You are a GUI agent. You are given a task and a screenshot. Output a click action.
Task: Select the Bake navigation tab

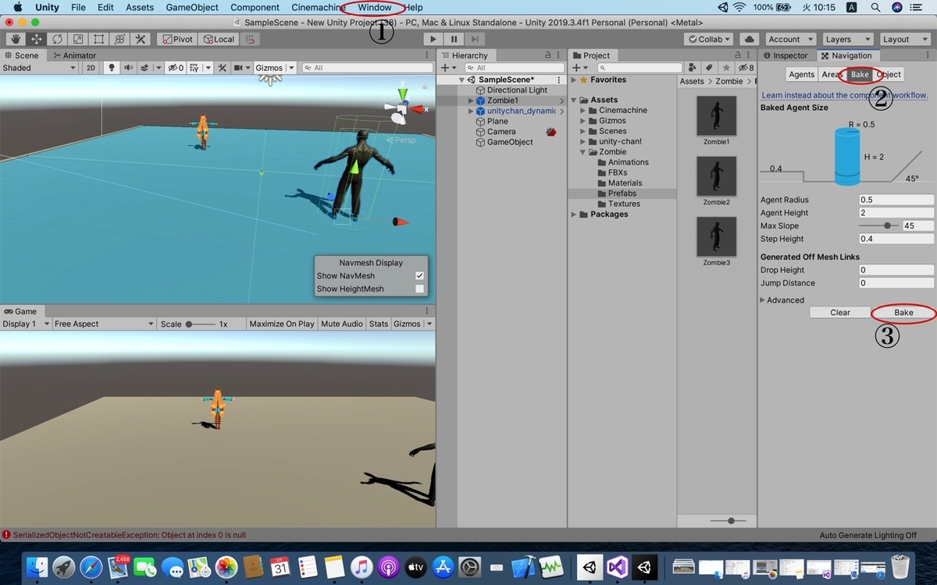860,74
